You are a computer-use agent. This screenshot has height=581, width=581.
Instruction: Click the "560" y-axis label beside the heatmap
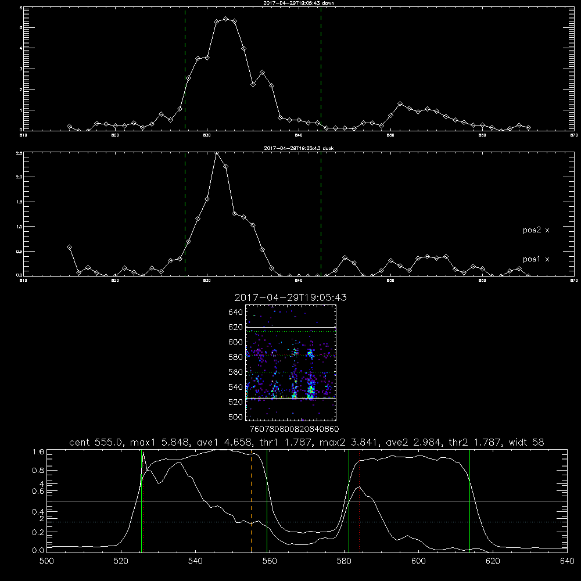pos(236,372)
